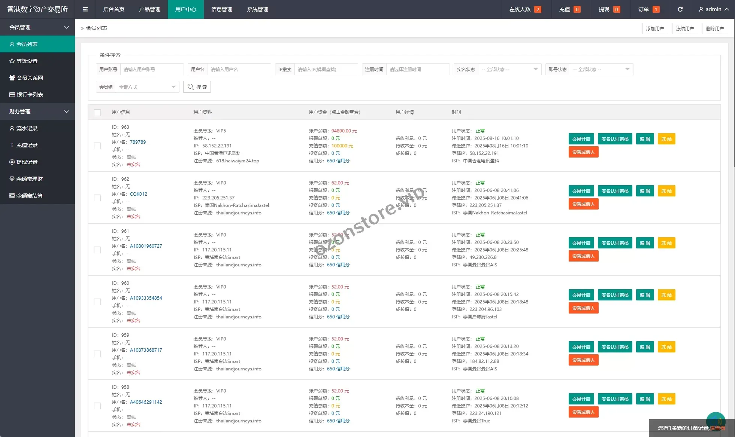The image size is (735, 437).
Task: Click the star icon for 等级设置
Action: click(x=12, y=61)
